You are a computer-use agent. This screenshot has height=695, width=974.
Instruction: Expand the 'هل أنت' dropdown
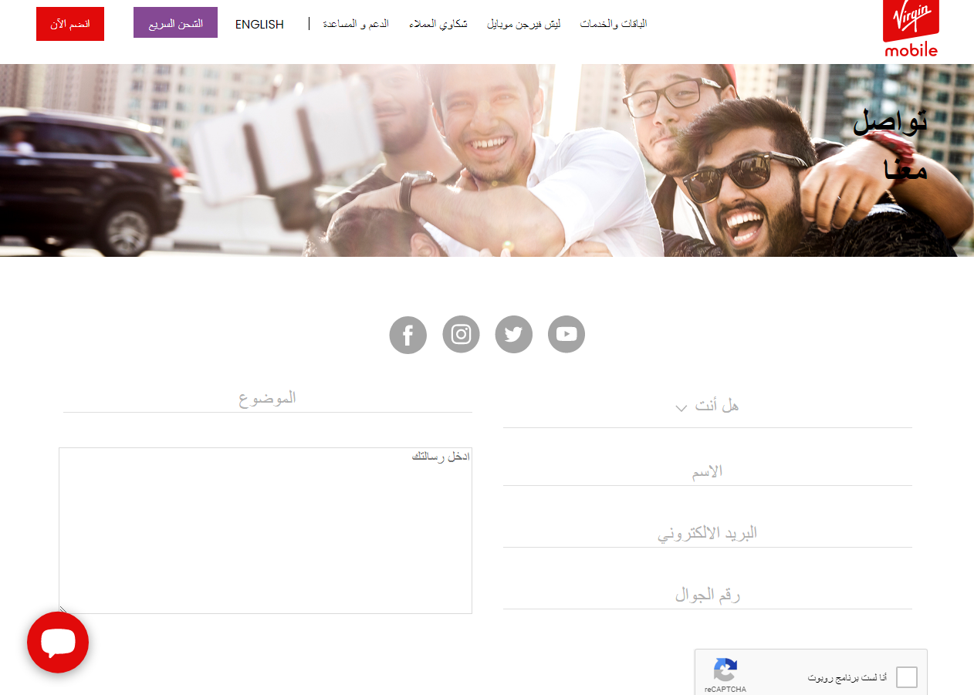[x=707, y=407]
